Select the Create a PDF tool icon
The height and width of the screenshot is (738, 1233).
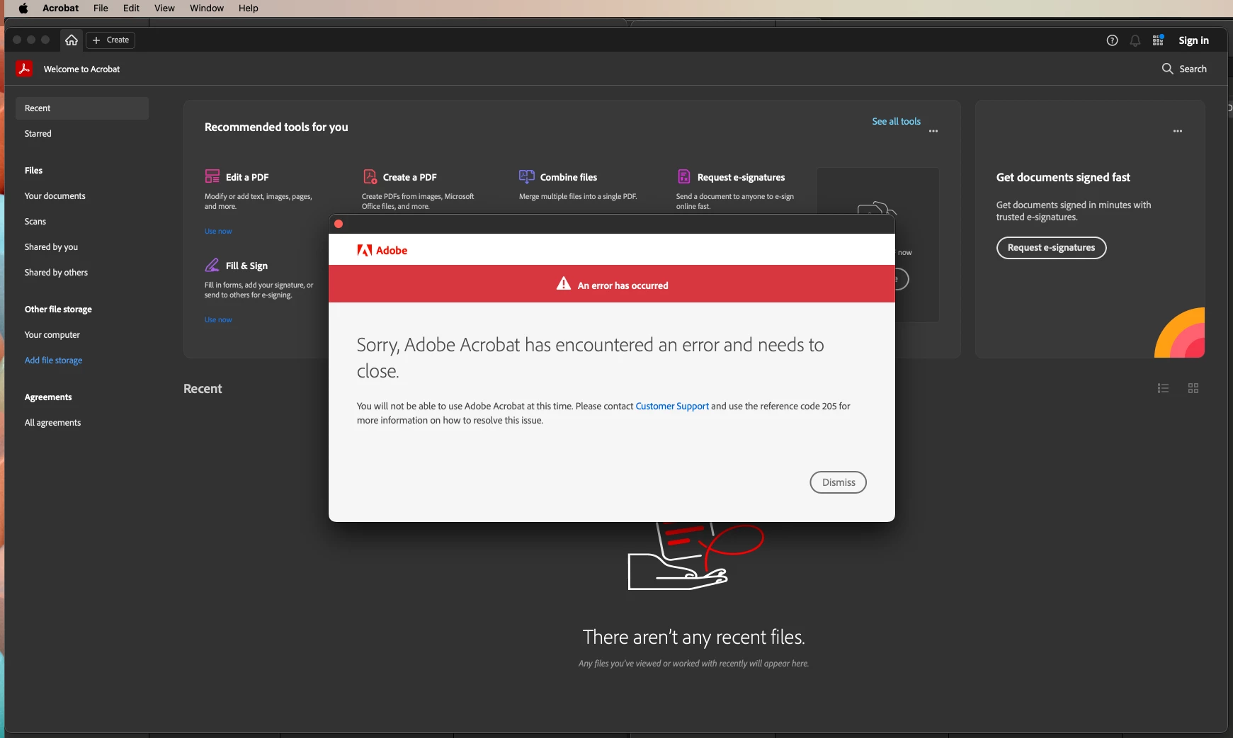click(370, 176)
